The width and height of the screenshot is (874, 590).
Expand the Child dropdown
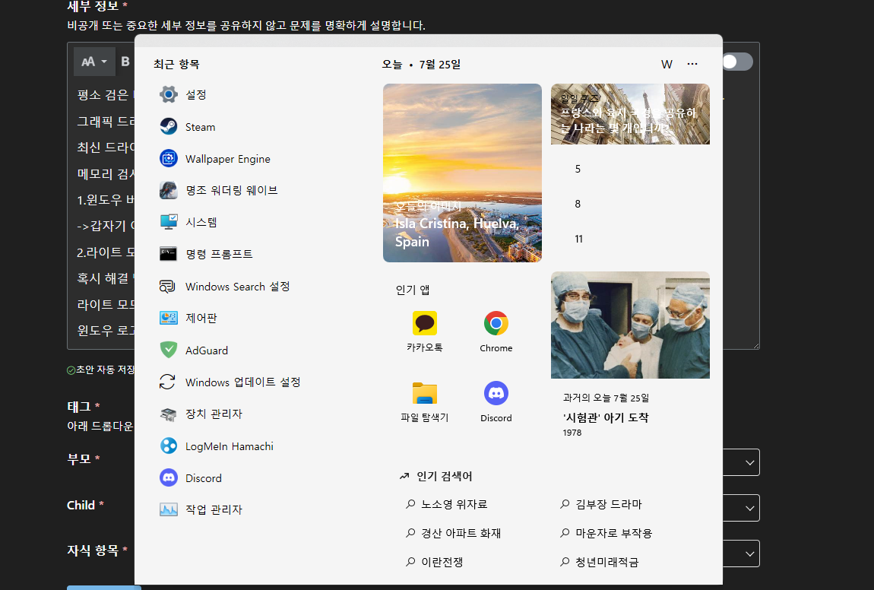pos(749,508)
